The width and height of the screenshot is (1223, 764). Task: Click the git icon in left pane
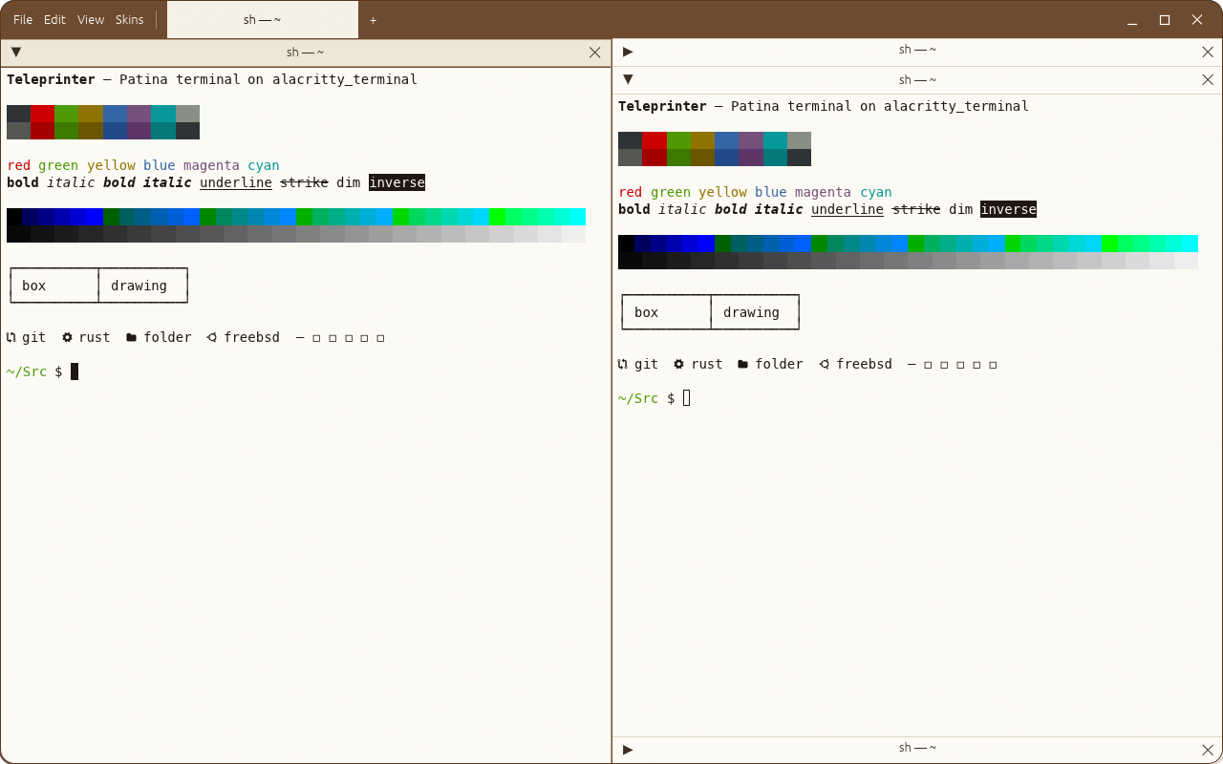pos(11,337)
